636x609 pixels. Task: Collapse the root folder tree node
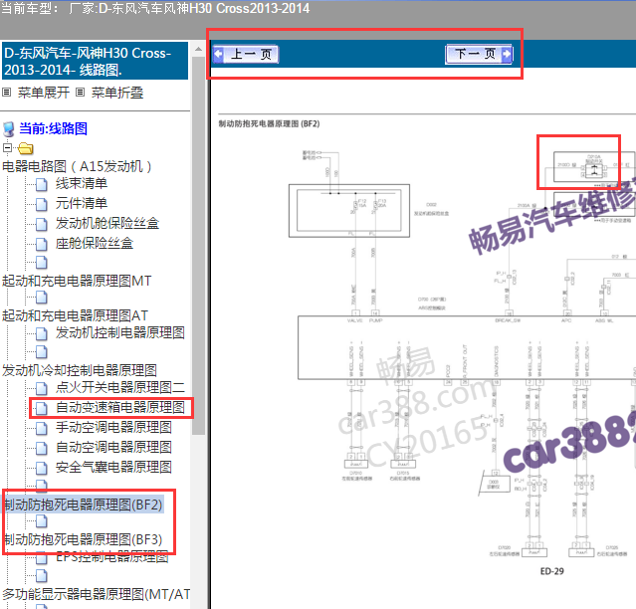tap(7, 147)
